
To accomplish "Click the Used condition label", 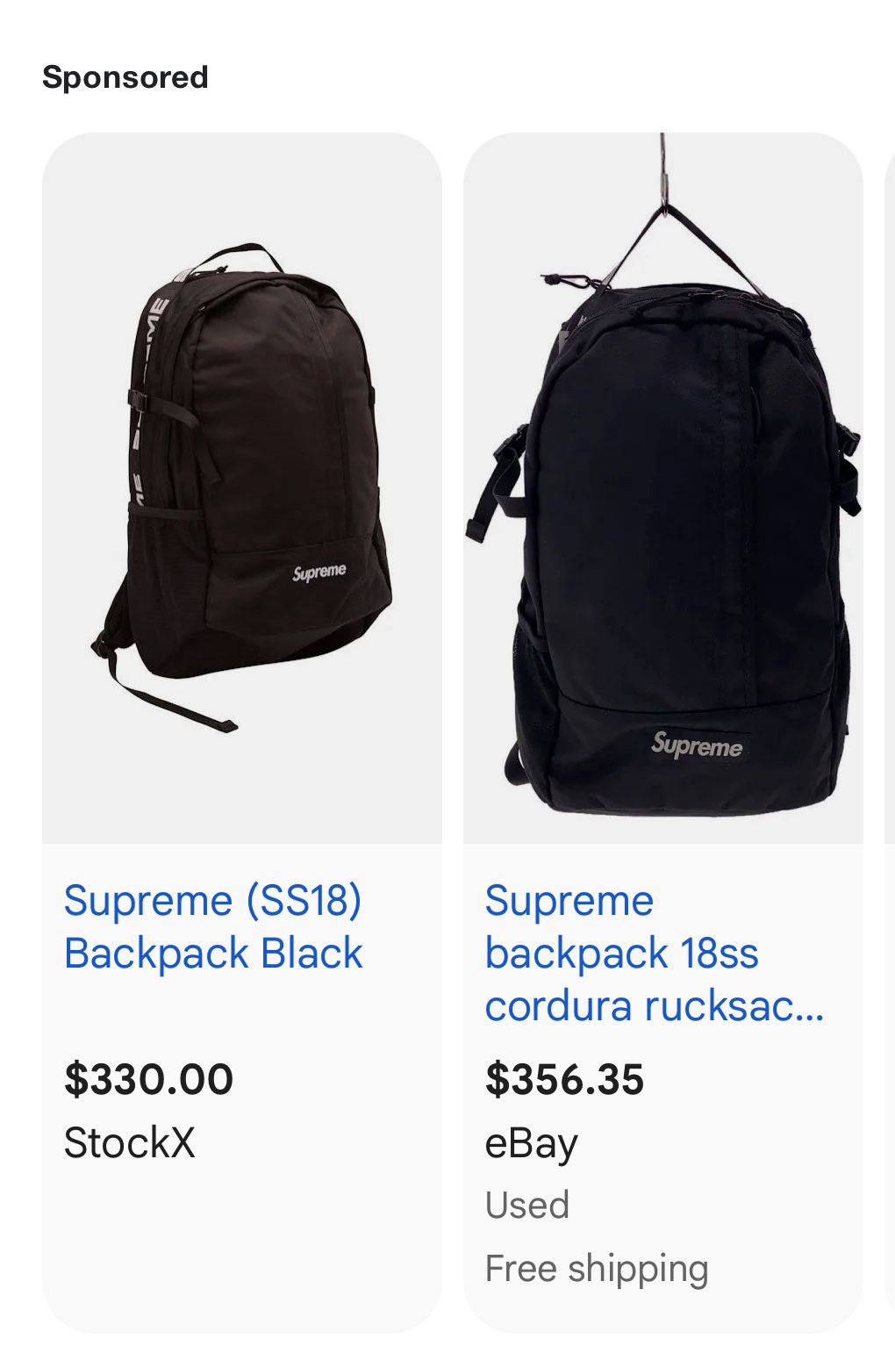I will (x=526, y=1205).
